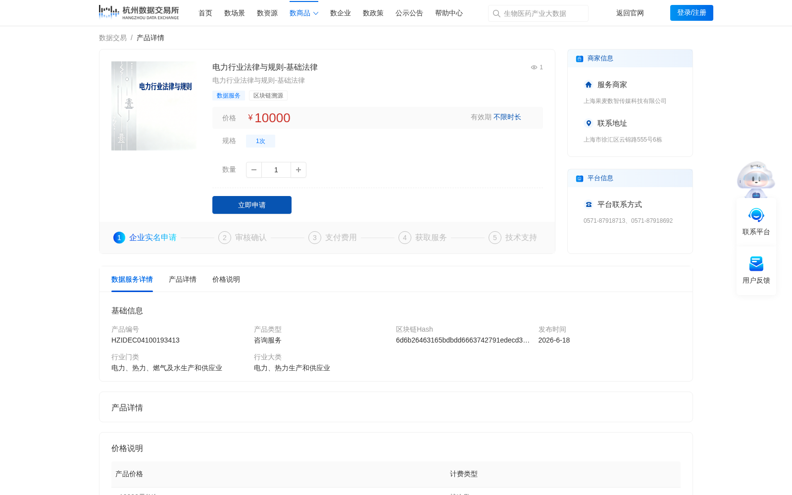Open the 首页 nav item

click(x=205, y=13)
